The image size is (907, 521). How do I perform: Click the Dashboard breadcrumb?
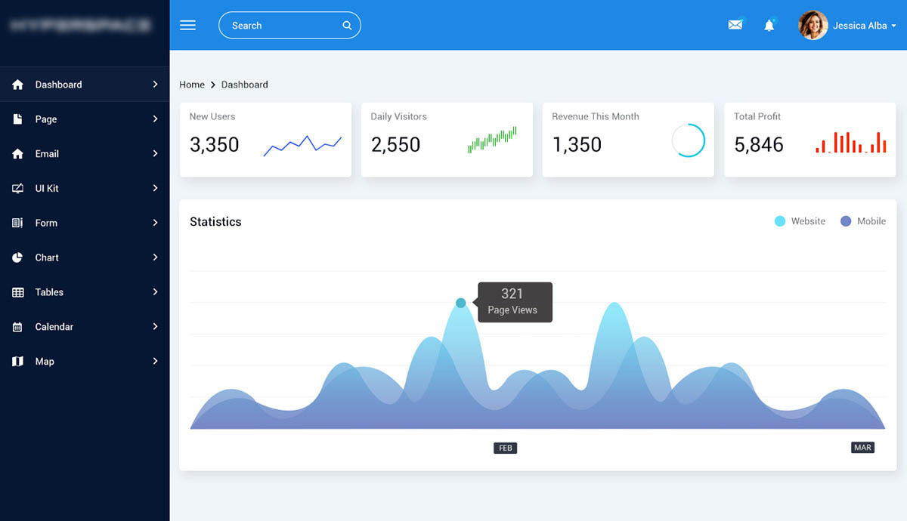(244, 85)
